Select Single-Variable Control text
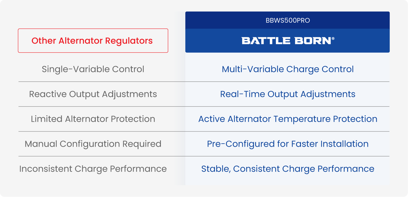 pos(93,69)
